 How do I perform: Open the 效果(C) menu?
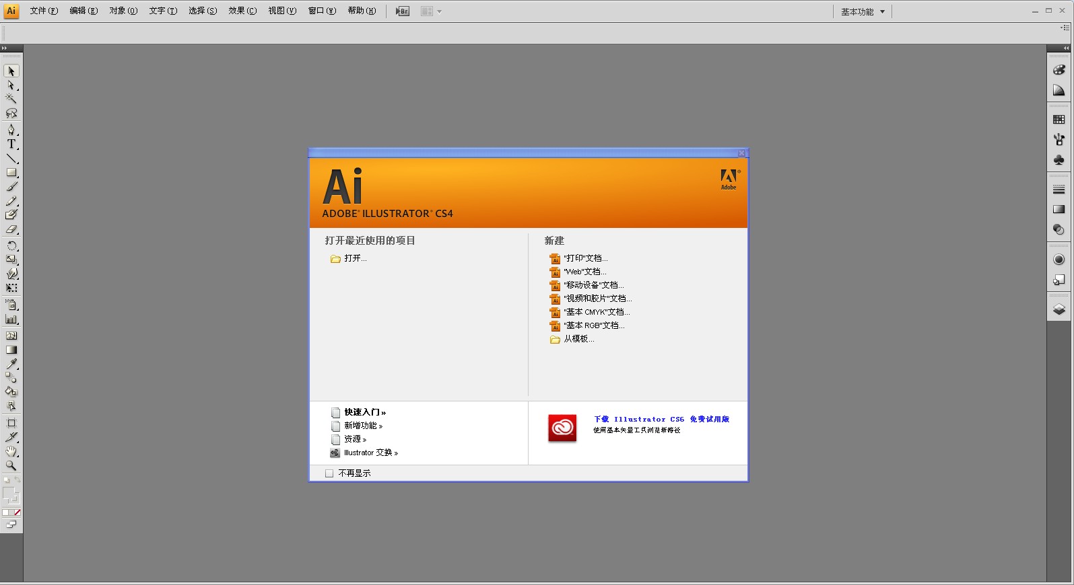242,11
